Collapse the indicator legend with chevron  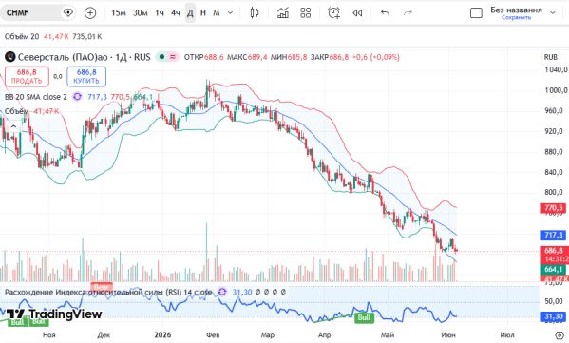(13, 126)
